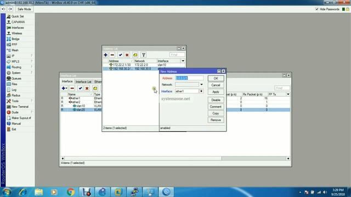Open Chrome from the taskbar
Image resolution: width=351 pixels, height=197 pixels.
coord(70,192)
